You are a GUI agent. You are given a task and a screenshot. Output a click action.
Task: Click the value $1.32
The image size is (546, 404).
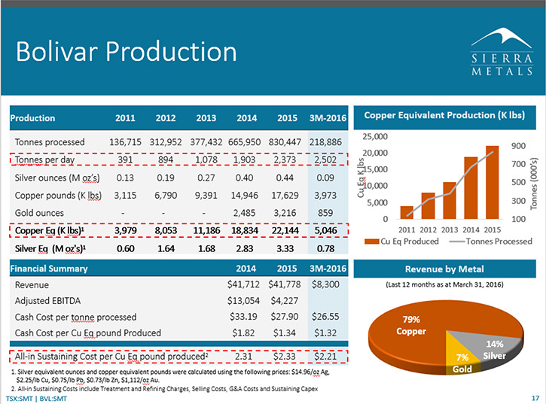[x=325, y=333]
